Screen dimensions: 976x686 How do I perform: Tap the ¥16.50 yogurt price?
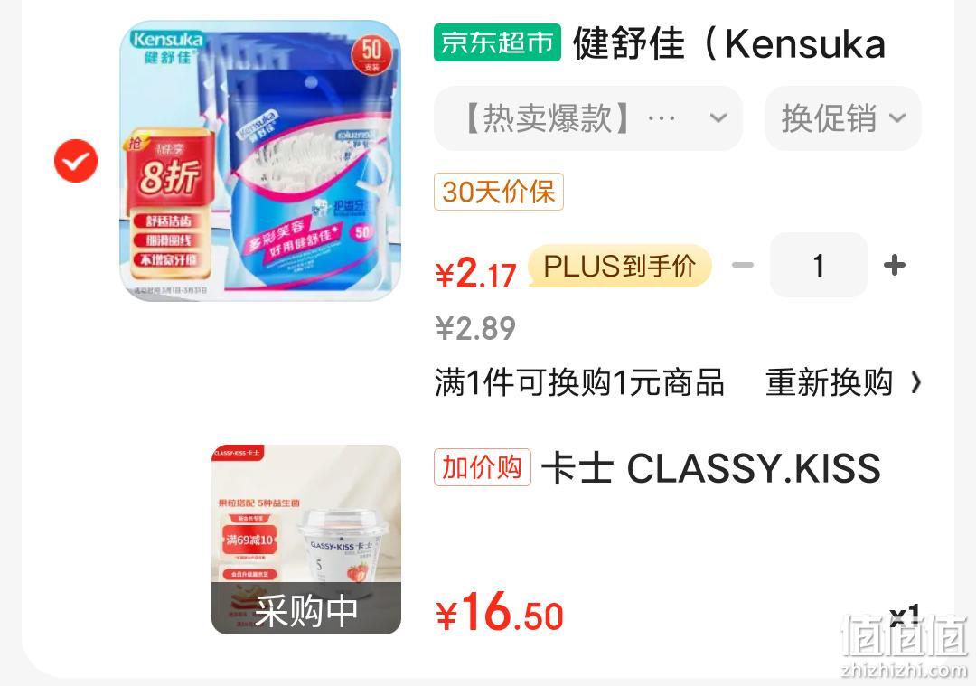[x=499, y=613]
